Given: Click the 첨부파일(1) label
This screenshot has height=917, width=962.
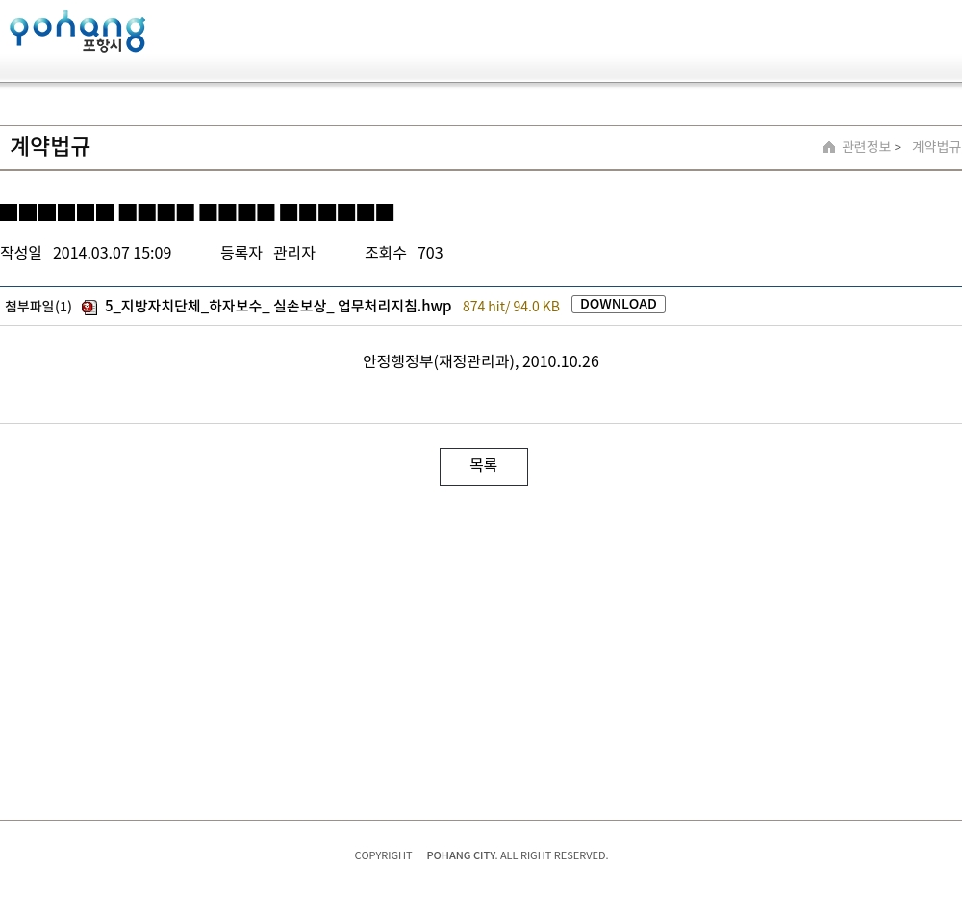Looking at the screenshot, I should point(38,307).
